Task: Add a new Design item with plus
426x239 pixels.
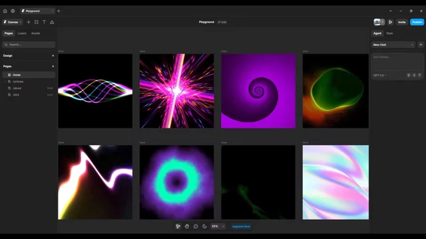Action: coord(53,56)
